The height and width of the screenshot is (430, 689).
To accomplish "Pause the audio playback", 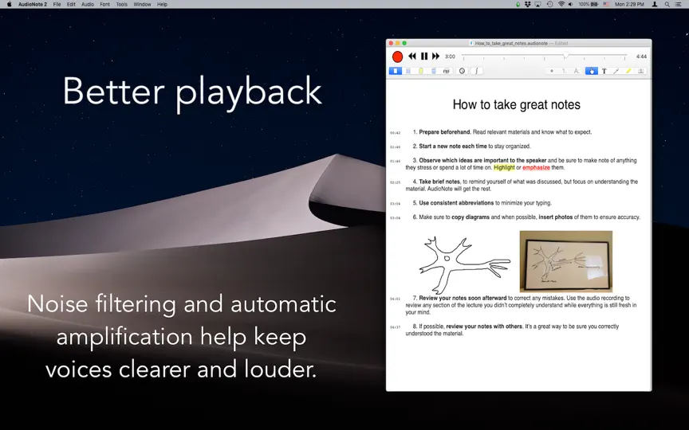I will (x=424, y=57).
